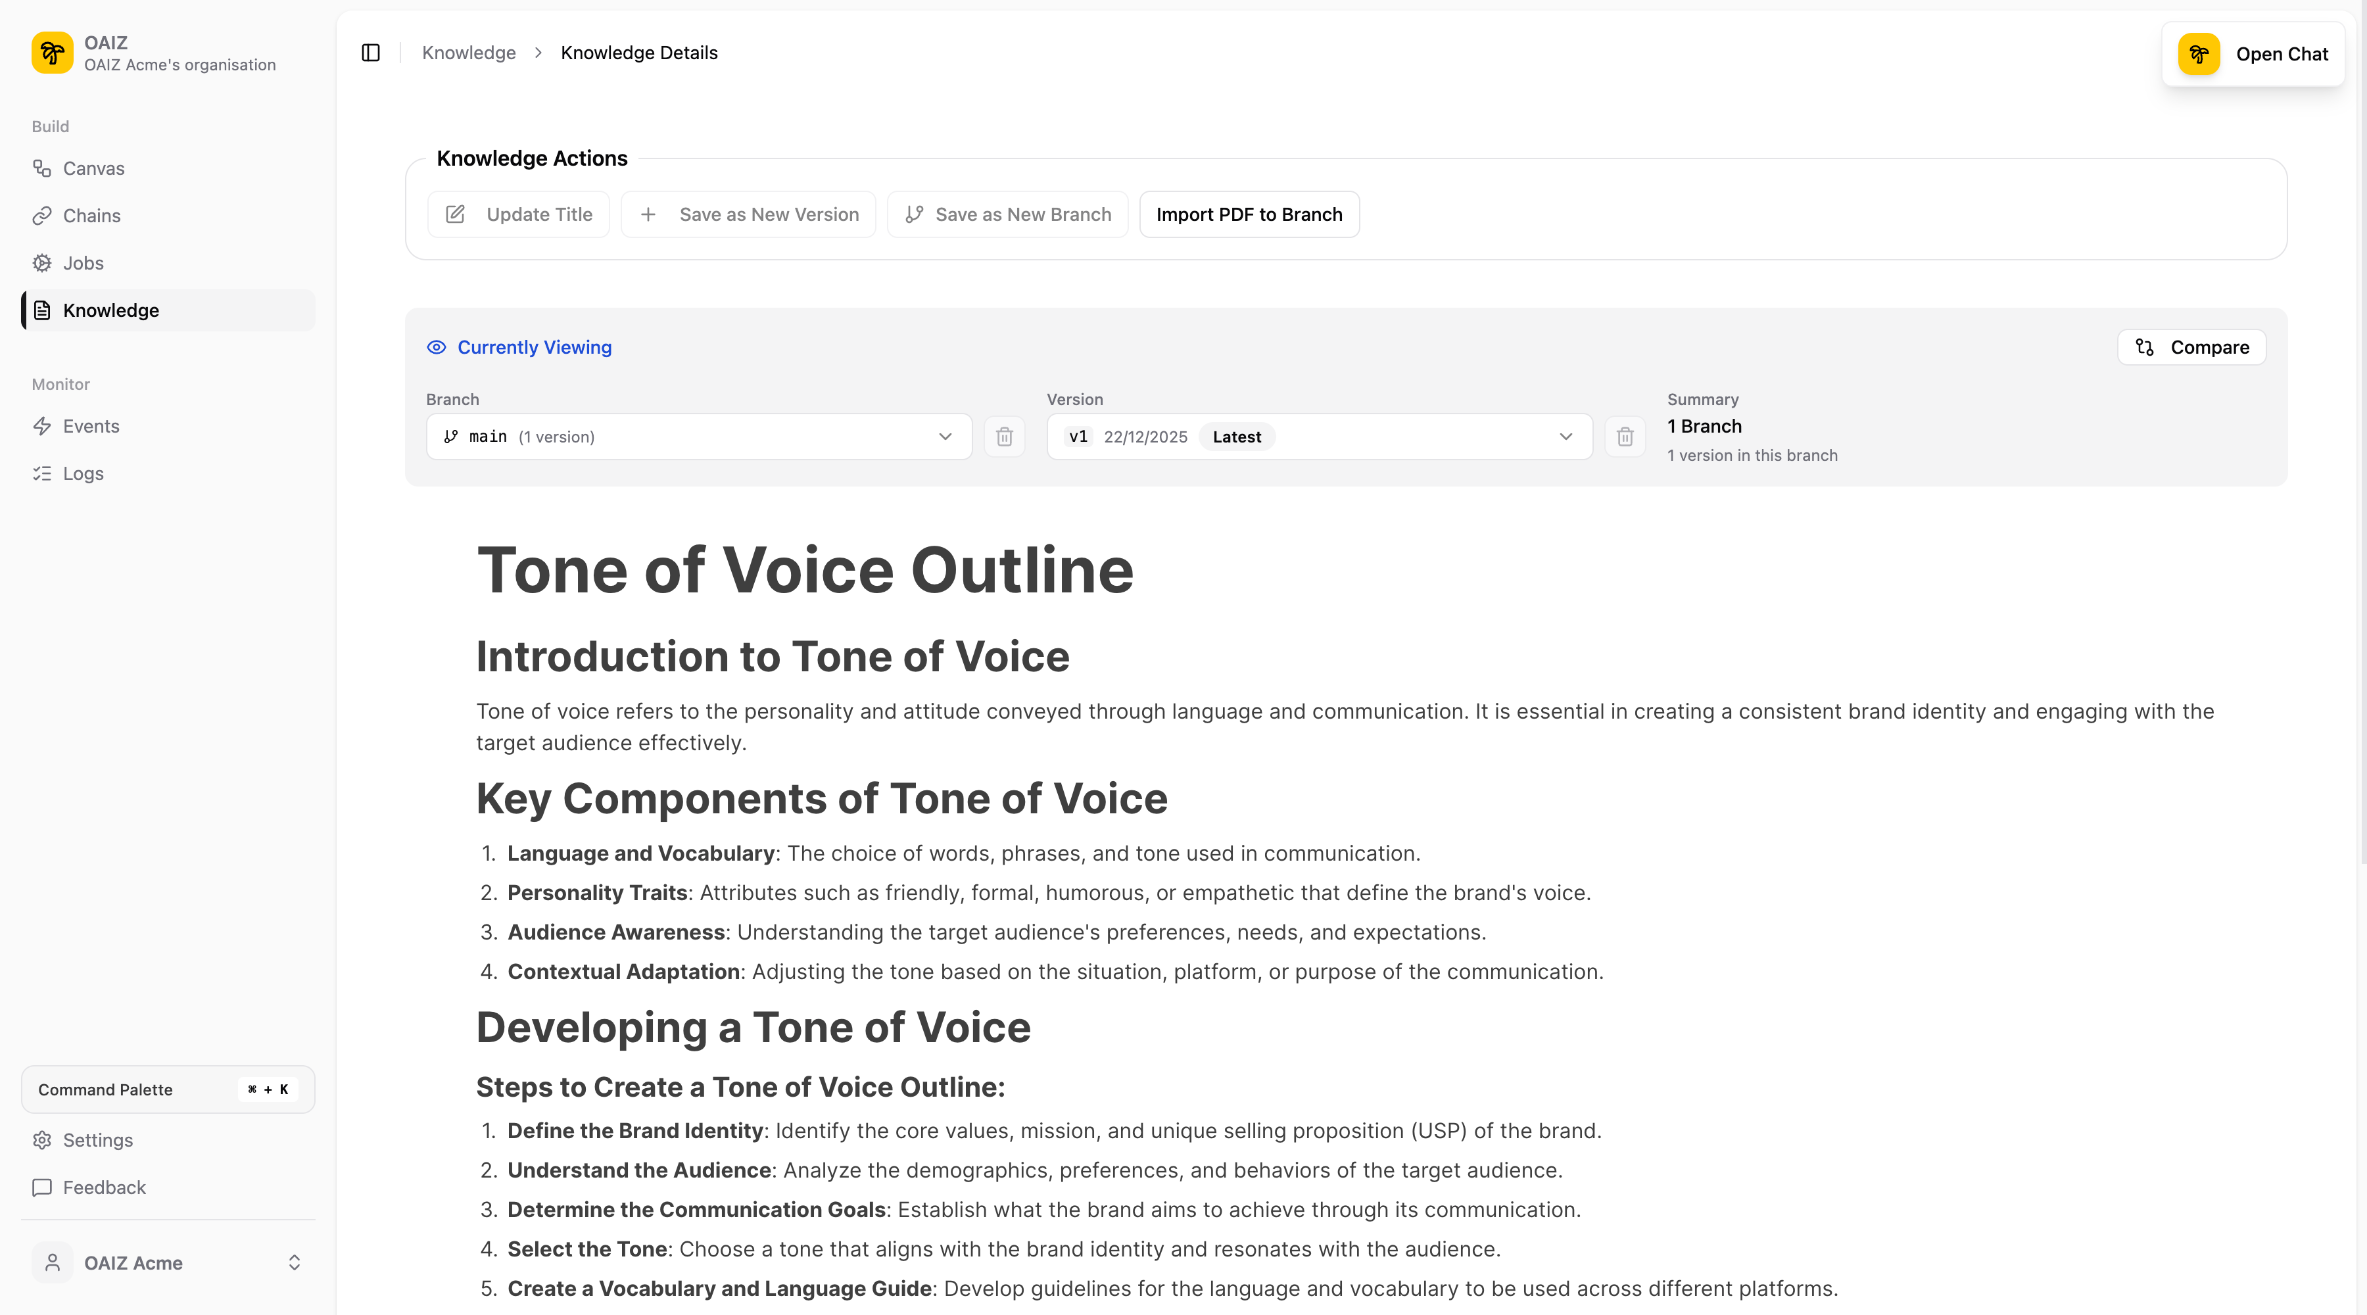The image size is (2367, 1315).
Task: Select the Canvas icon in the sidebar
Action: pyautogui.click(x=42, y=168)
